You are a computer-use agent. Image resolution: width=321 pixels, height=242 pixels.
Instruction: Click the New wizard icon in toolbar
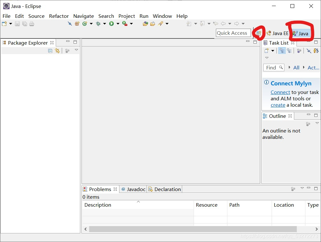coord(4,24)
